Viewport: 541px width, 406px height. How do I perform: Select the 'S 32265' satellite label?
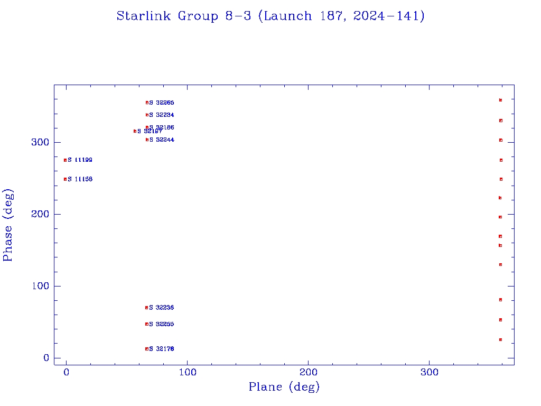click(x=162, y=103)
